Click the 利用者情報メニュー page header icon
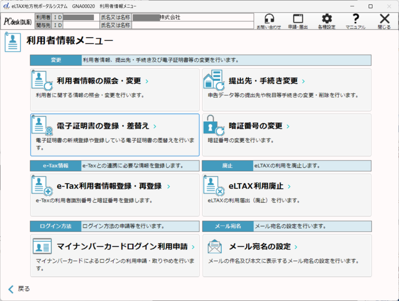This screenshot has height=301, width=399. click(x=13, y=42)
